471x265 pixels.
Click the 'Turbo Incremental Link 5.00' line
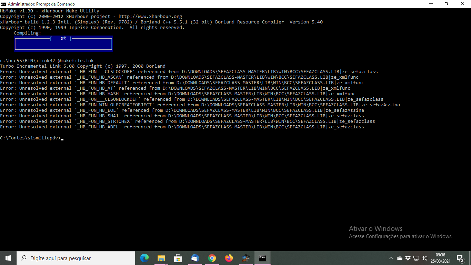point(83,66)
